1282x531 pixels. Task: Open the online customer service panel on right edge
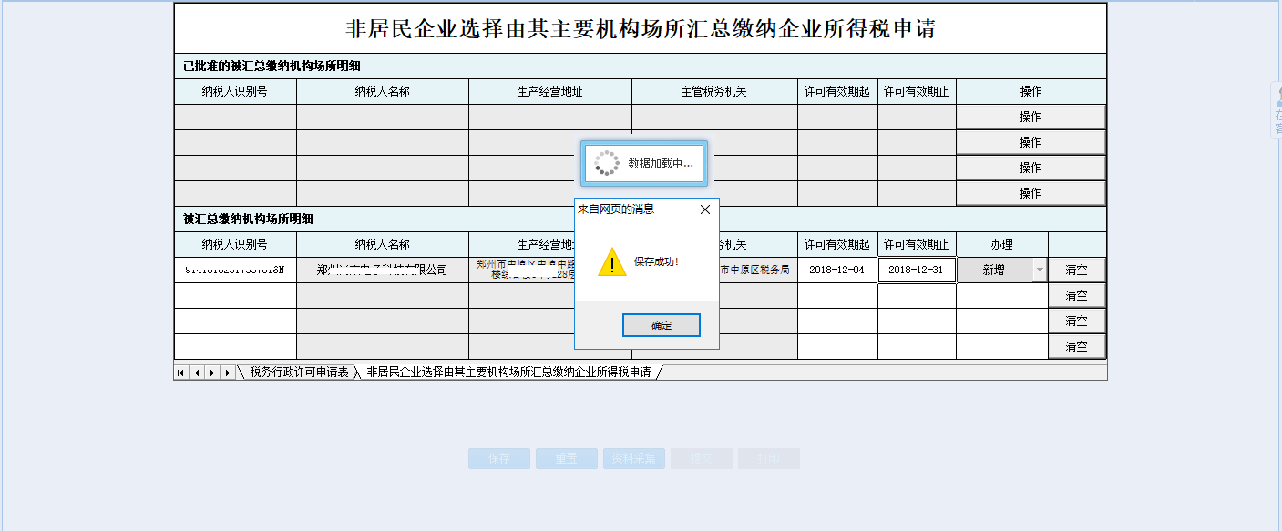click(1275, 109)
